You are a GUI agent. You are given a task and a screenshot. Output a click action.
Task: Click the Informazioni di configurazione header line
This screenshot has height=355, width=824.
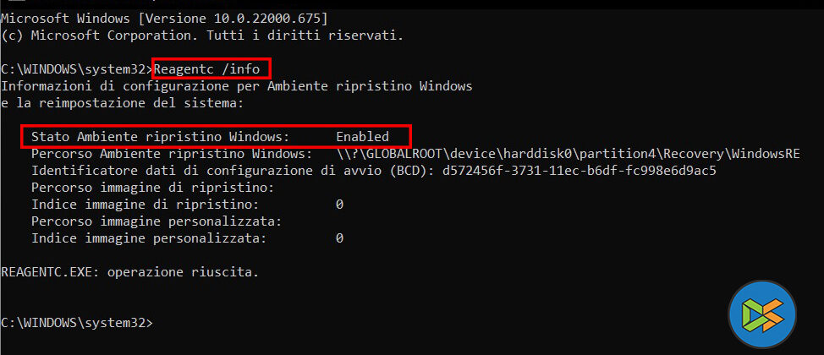tap(237, 86)
